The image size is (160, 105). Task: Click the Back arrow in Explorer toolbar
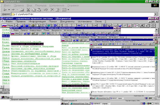[x=5, y=10]
